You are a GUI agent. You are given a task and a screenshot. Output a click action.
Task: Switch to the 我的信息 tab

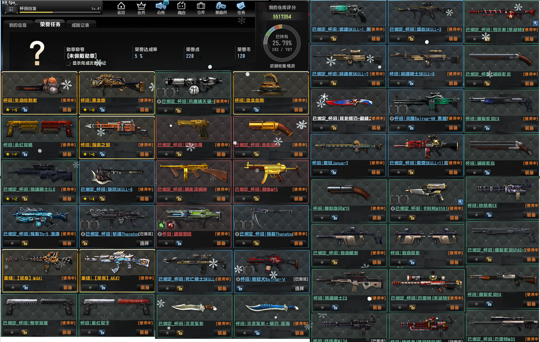tap(18, 25)
